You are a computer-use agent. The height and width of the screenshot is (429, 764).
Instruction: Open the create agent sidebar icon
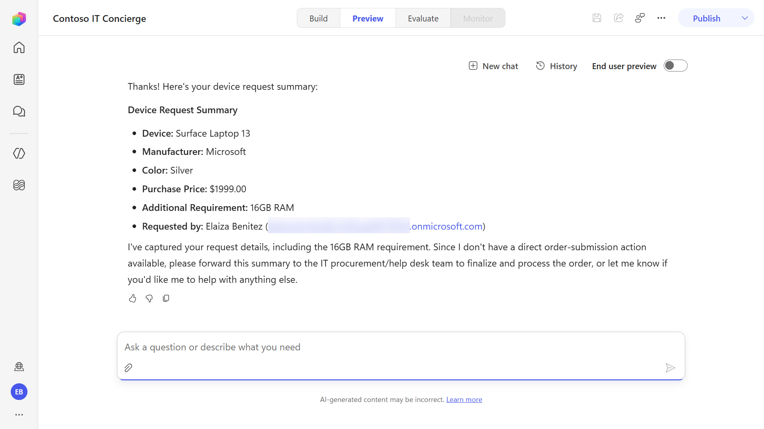19,79
